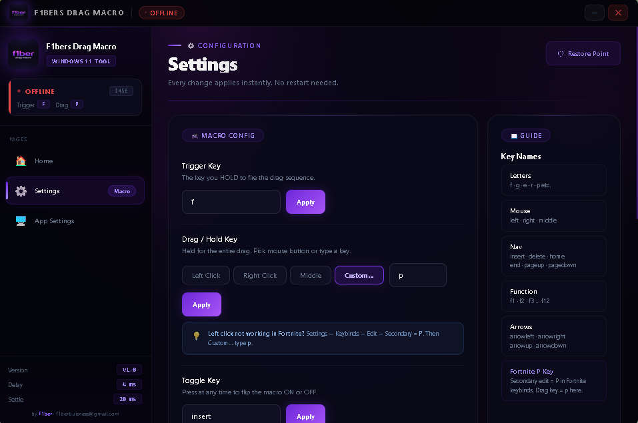Image resolution: width=638 pixels, height=423 pixels.
Task: Click the Trigger Key input field
Action: [x=231, y=202]
